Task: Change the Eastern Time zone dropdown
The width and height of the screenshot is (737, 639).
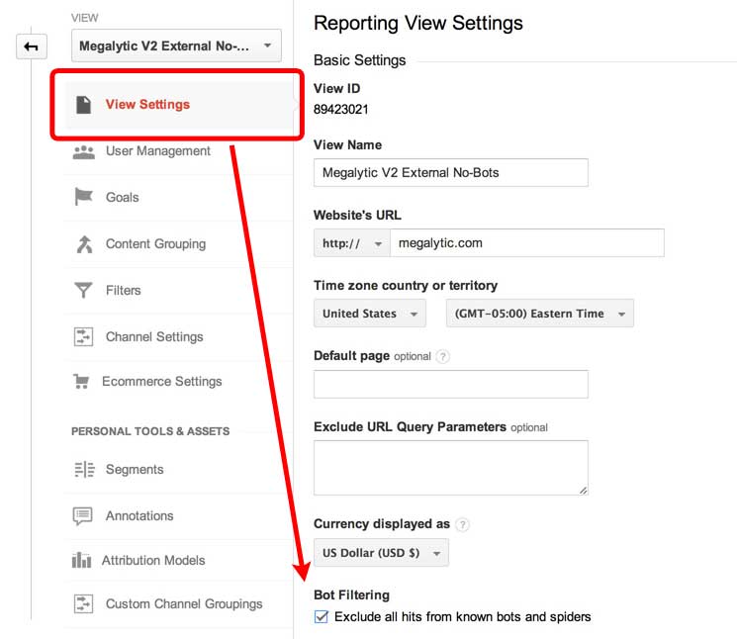Action: tap(539, 314)
